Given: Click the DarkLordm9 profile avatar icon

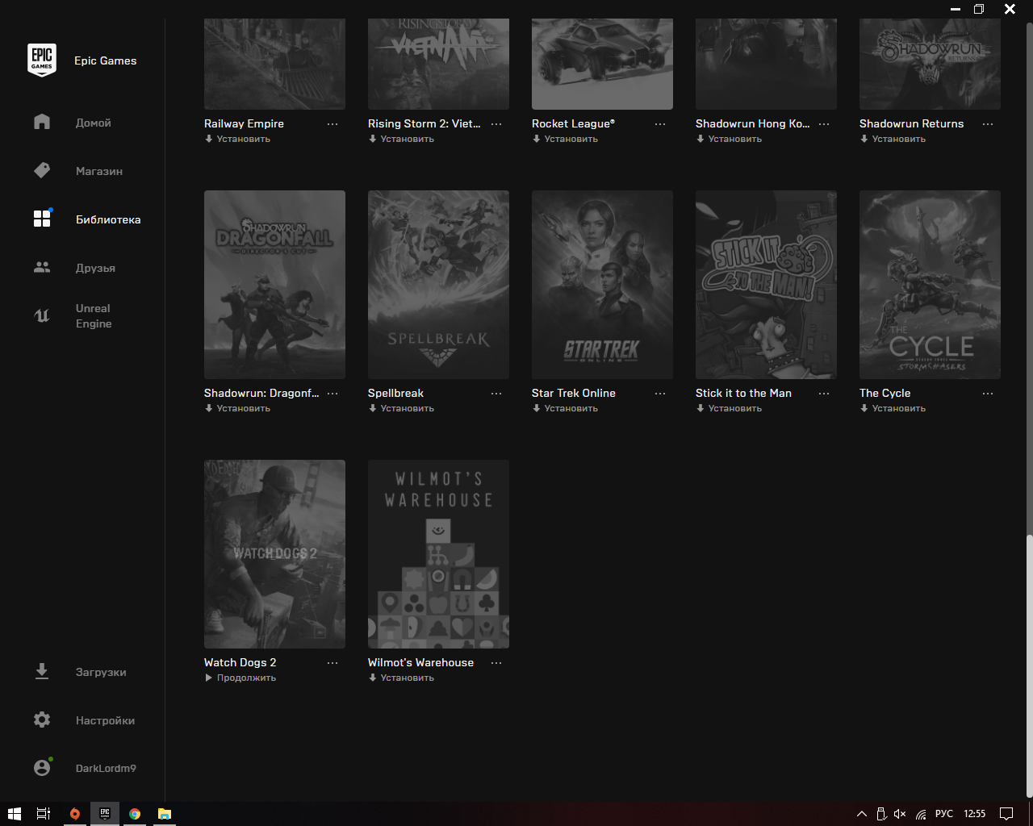Looking at the screenshot, I should pos(42,767).
